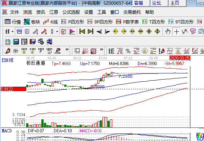Select the red pencil drawing tool
Screen dimensions: 204x141
8,51
